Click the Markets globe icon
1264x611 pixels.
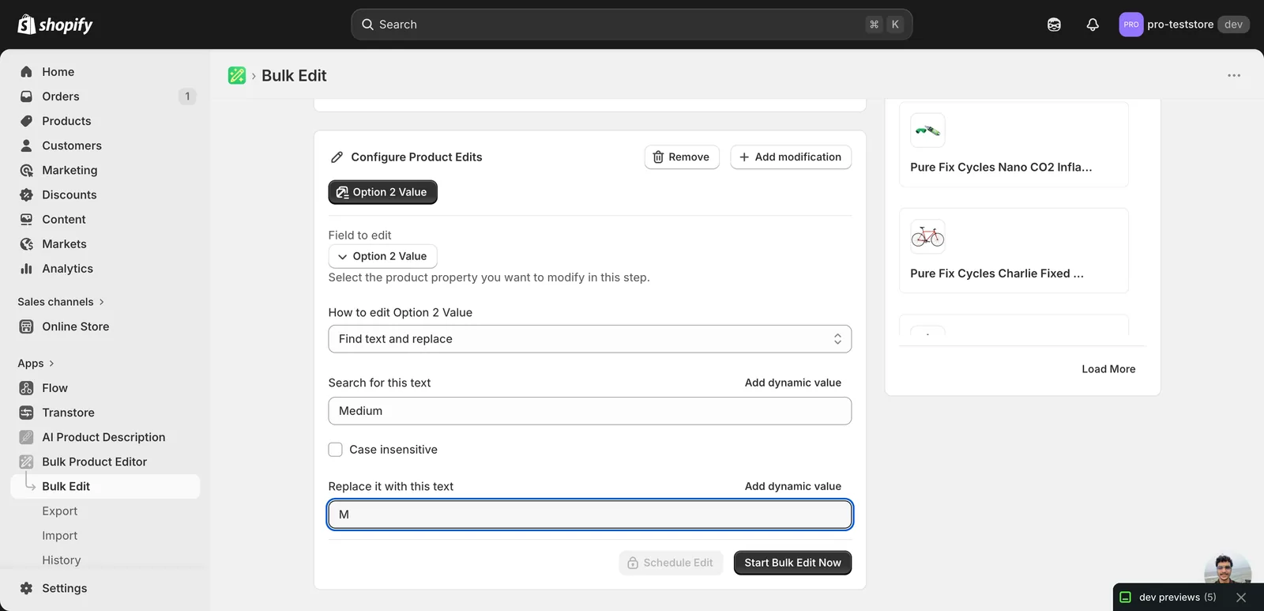[26, 244]
